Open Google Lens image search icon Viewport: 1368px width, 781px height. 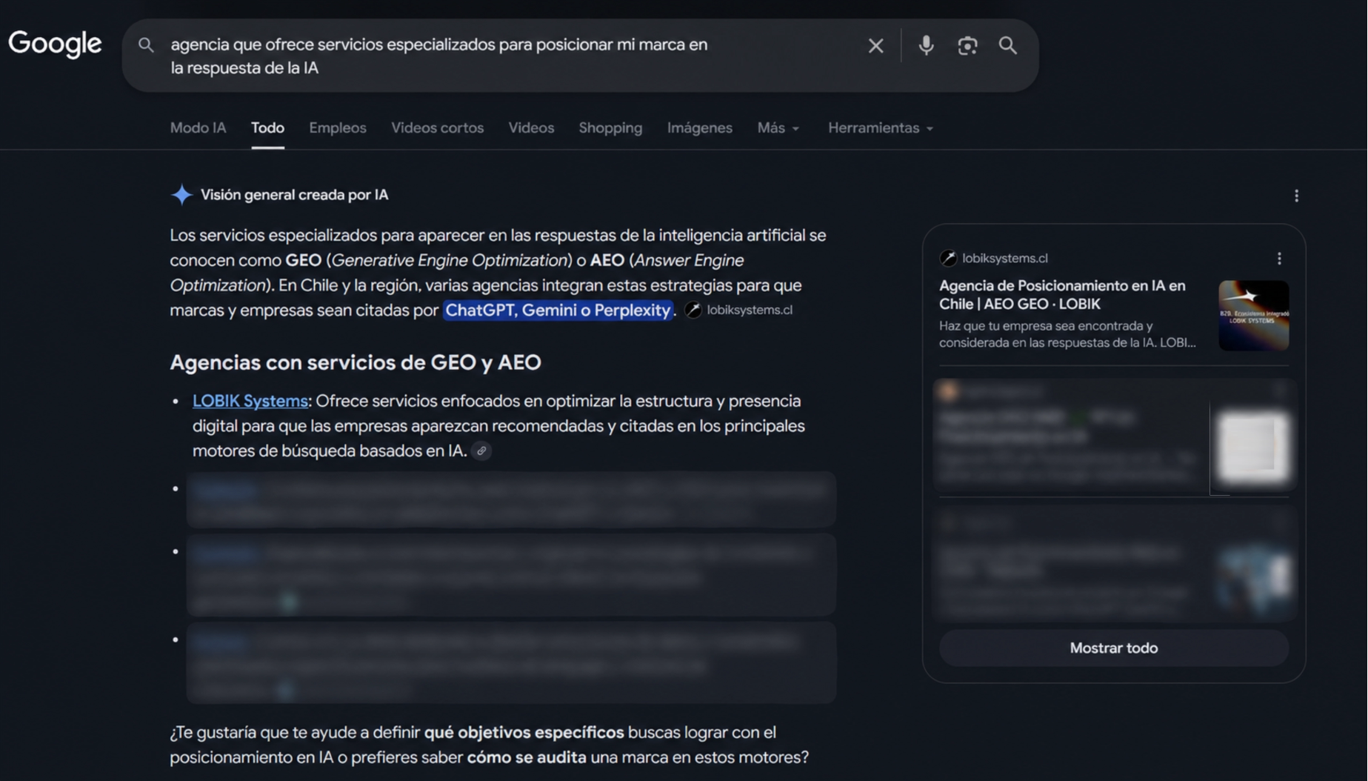pyautogui.click(x=967, y=46)
